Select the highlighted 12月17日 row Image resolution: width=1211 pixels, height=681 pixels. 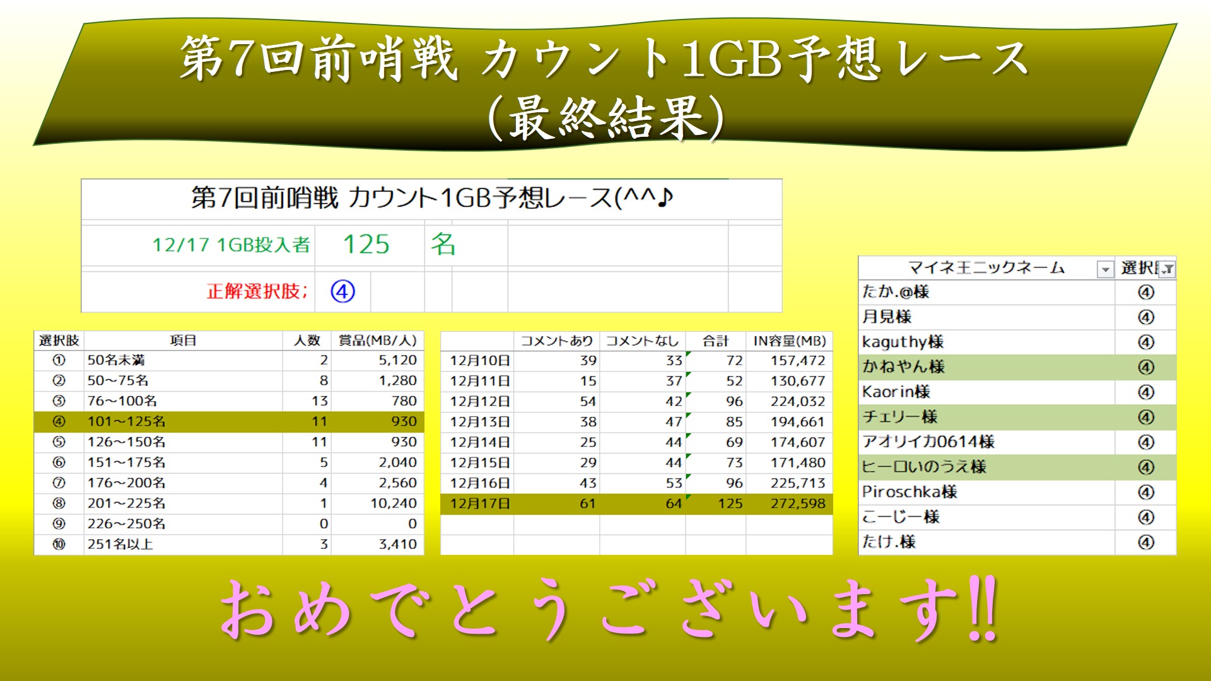tap(479, 504)
